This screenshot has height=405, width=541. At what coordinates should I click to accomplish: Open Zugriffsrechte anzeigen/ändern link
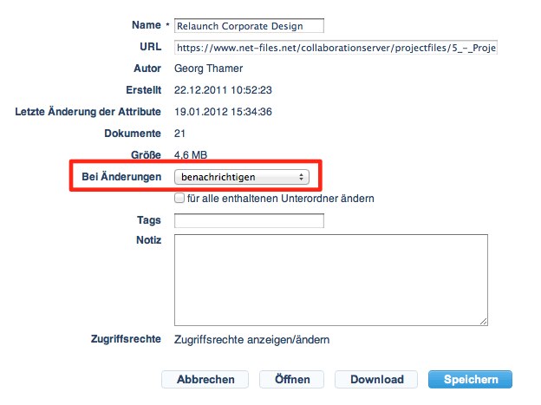pos(251,340)
